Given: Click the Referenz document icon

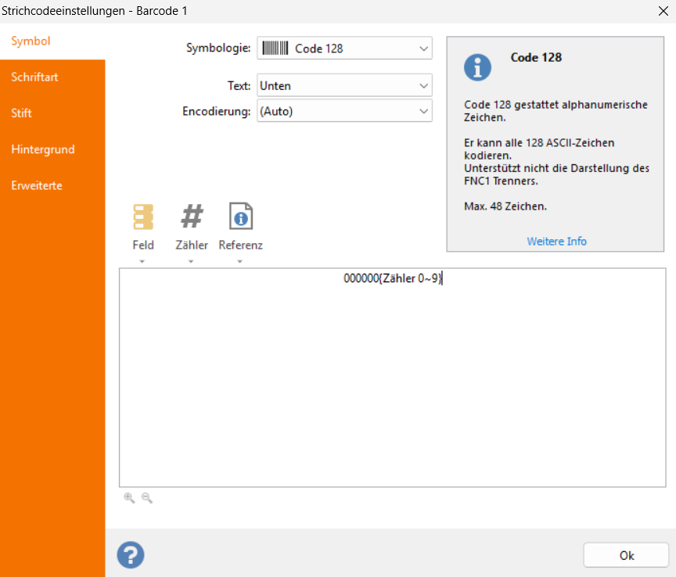Looking at the screenshot, I should click(x=240, y=217).
